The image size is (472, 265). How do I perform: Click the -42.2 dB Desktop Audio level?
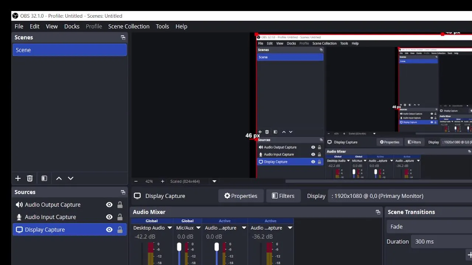144,237
